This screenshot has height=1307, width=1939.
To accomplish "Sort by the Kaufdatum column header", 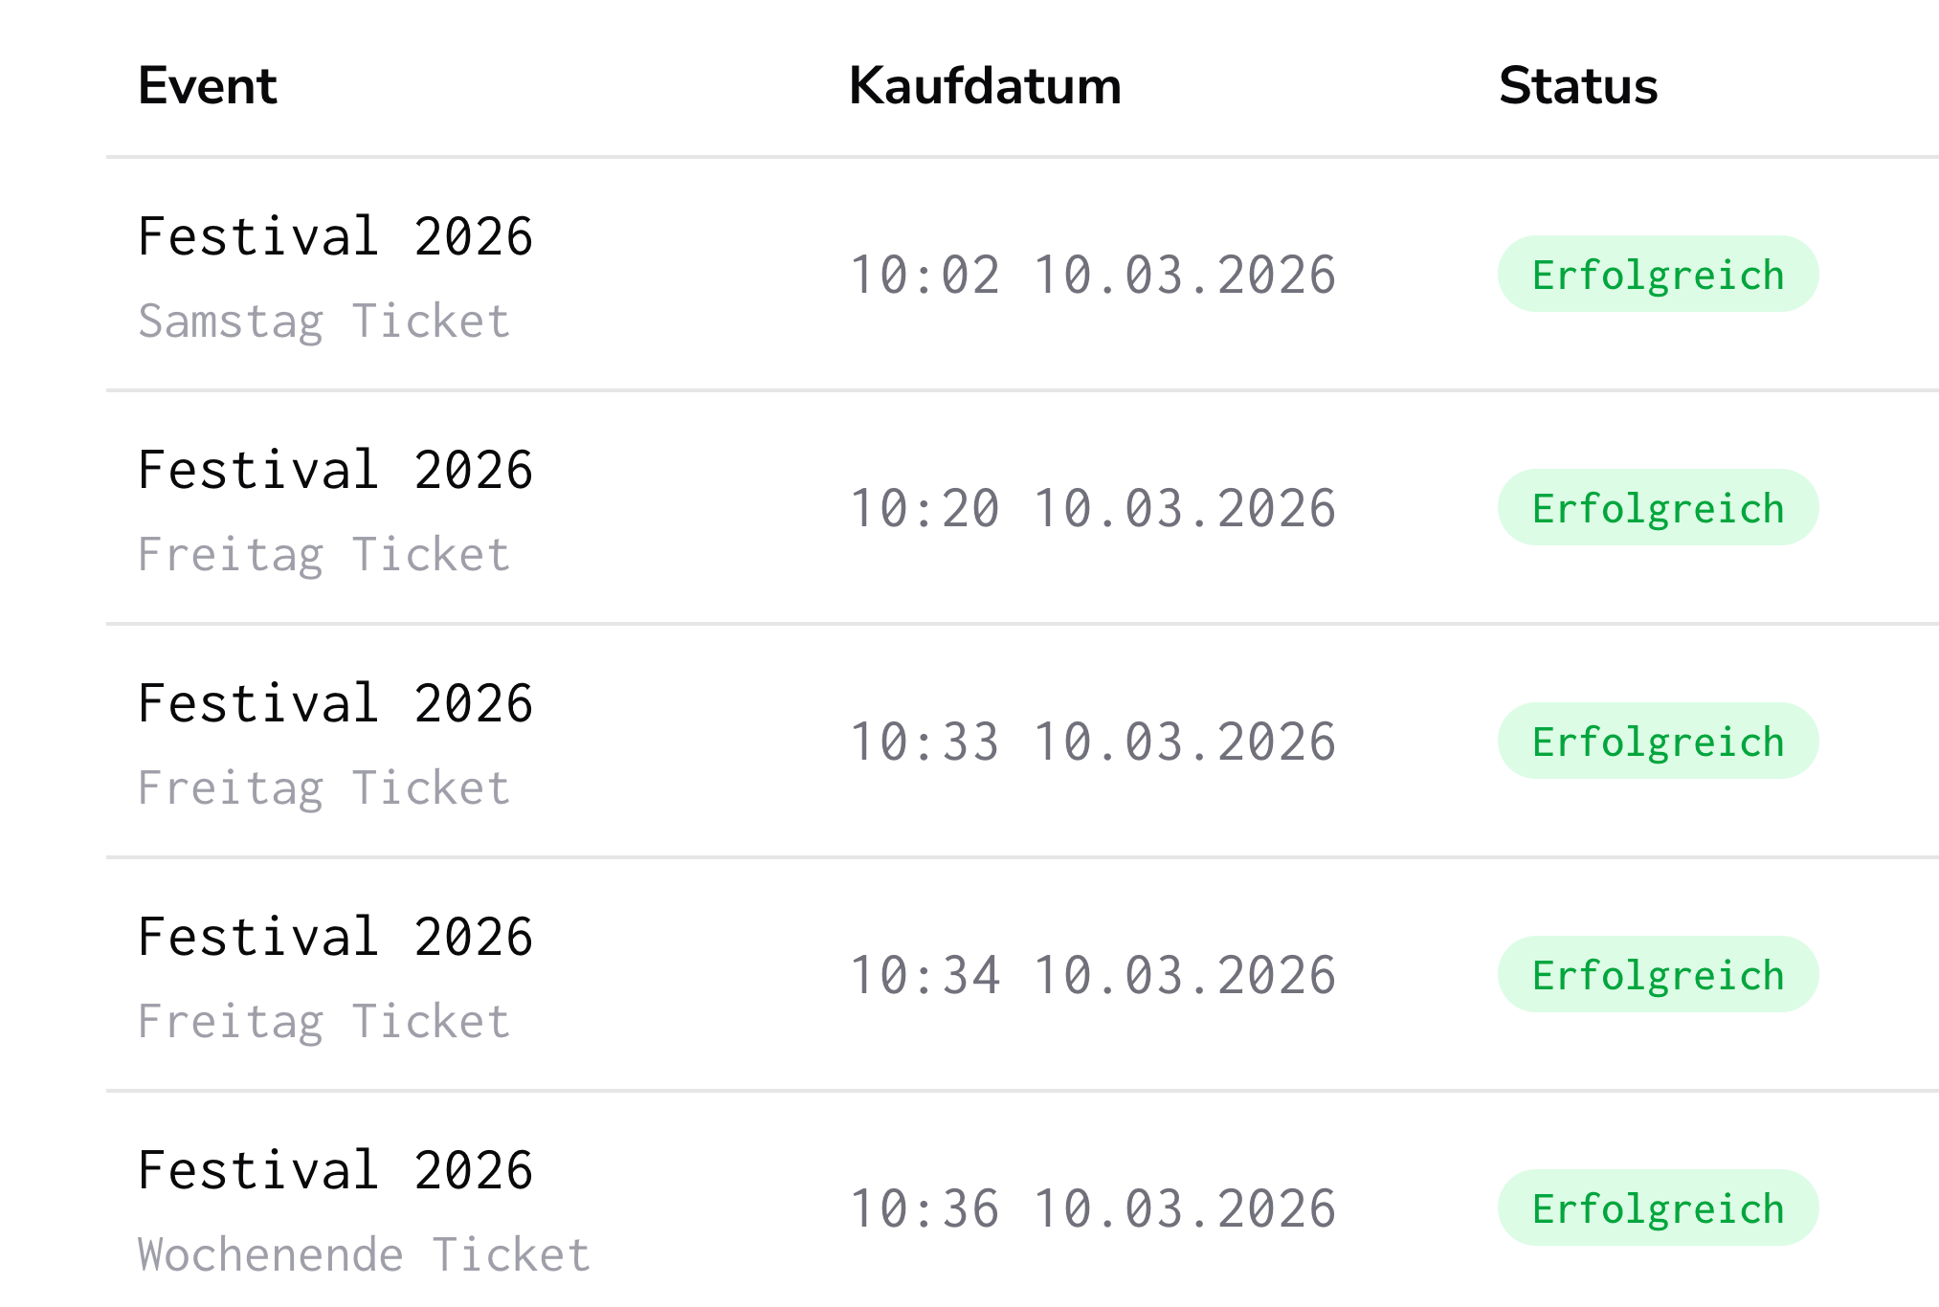I will click(985, 86).
